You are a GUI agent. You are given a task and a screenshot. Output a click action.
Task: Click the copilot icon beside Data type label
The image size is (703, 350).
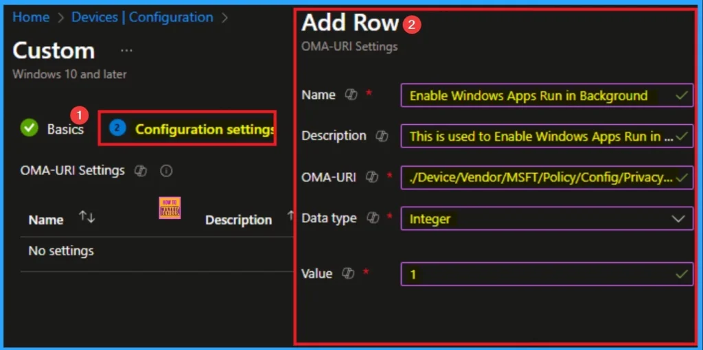click(x=373, y=218)
